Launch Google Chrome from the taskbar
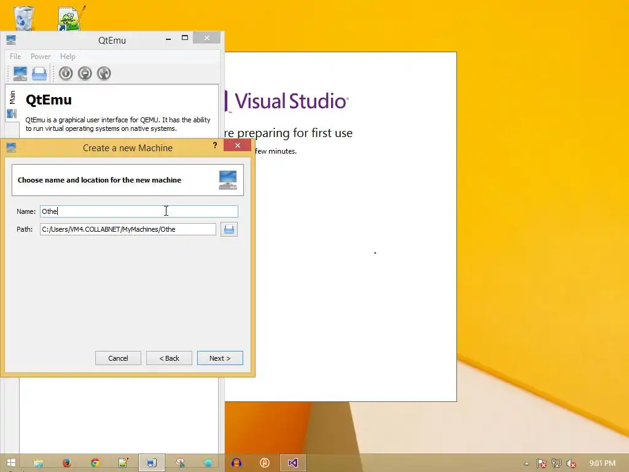Image resolution: width=629 pixels, height=472 pixels. 95,463
